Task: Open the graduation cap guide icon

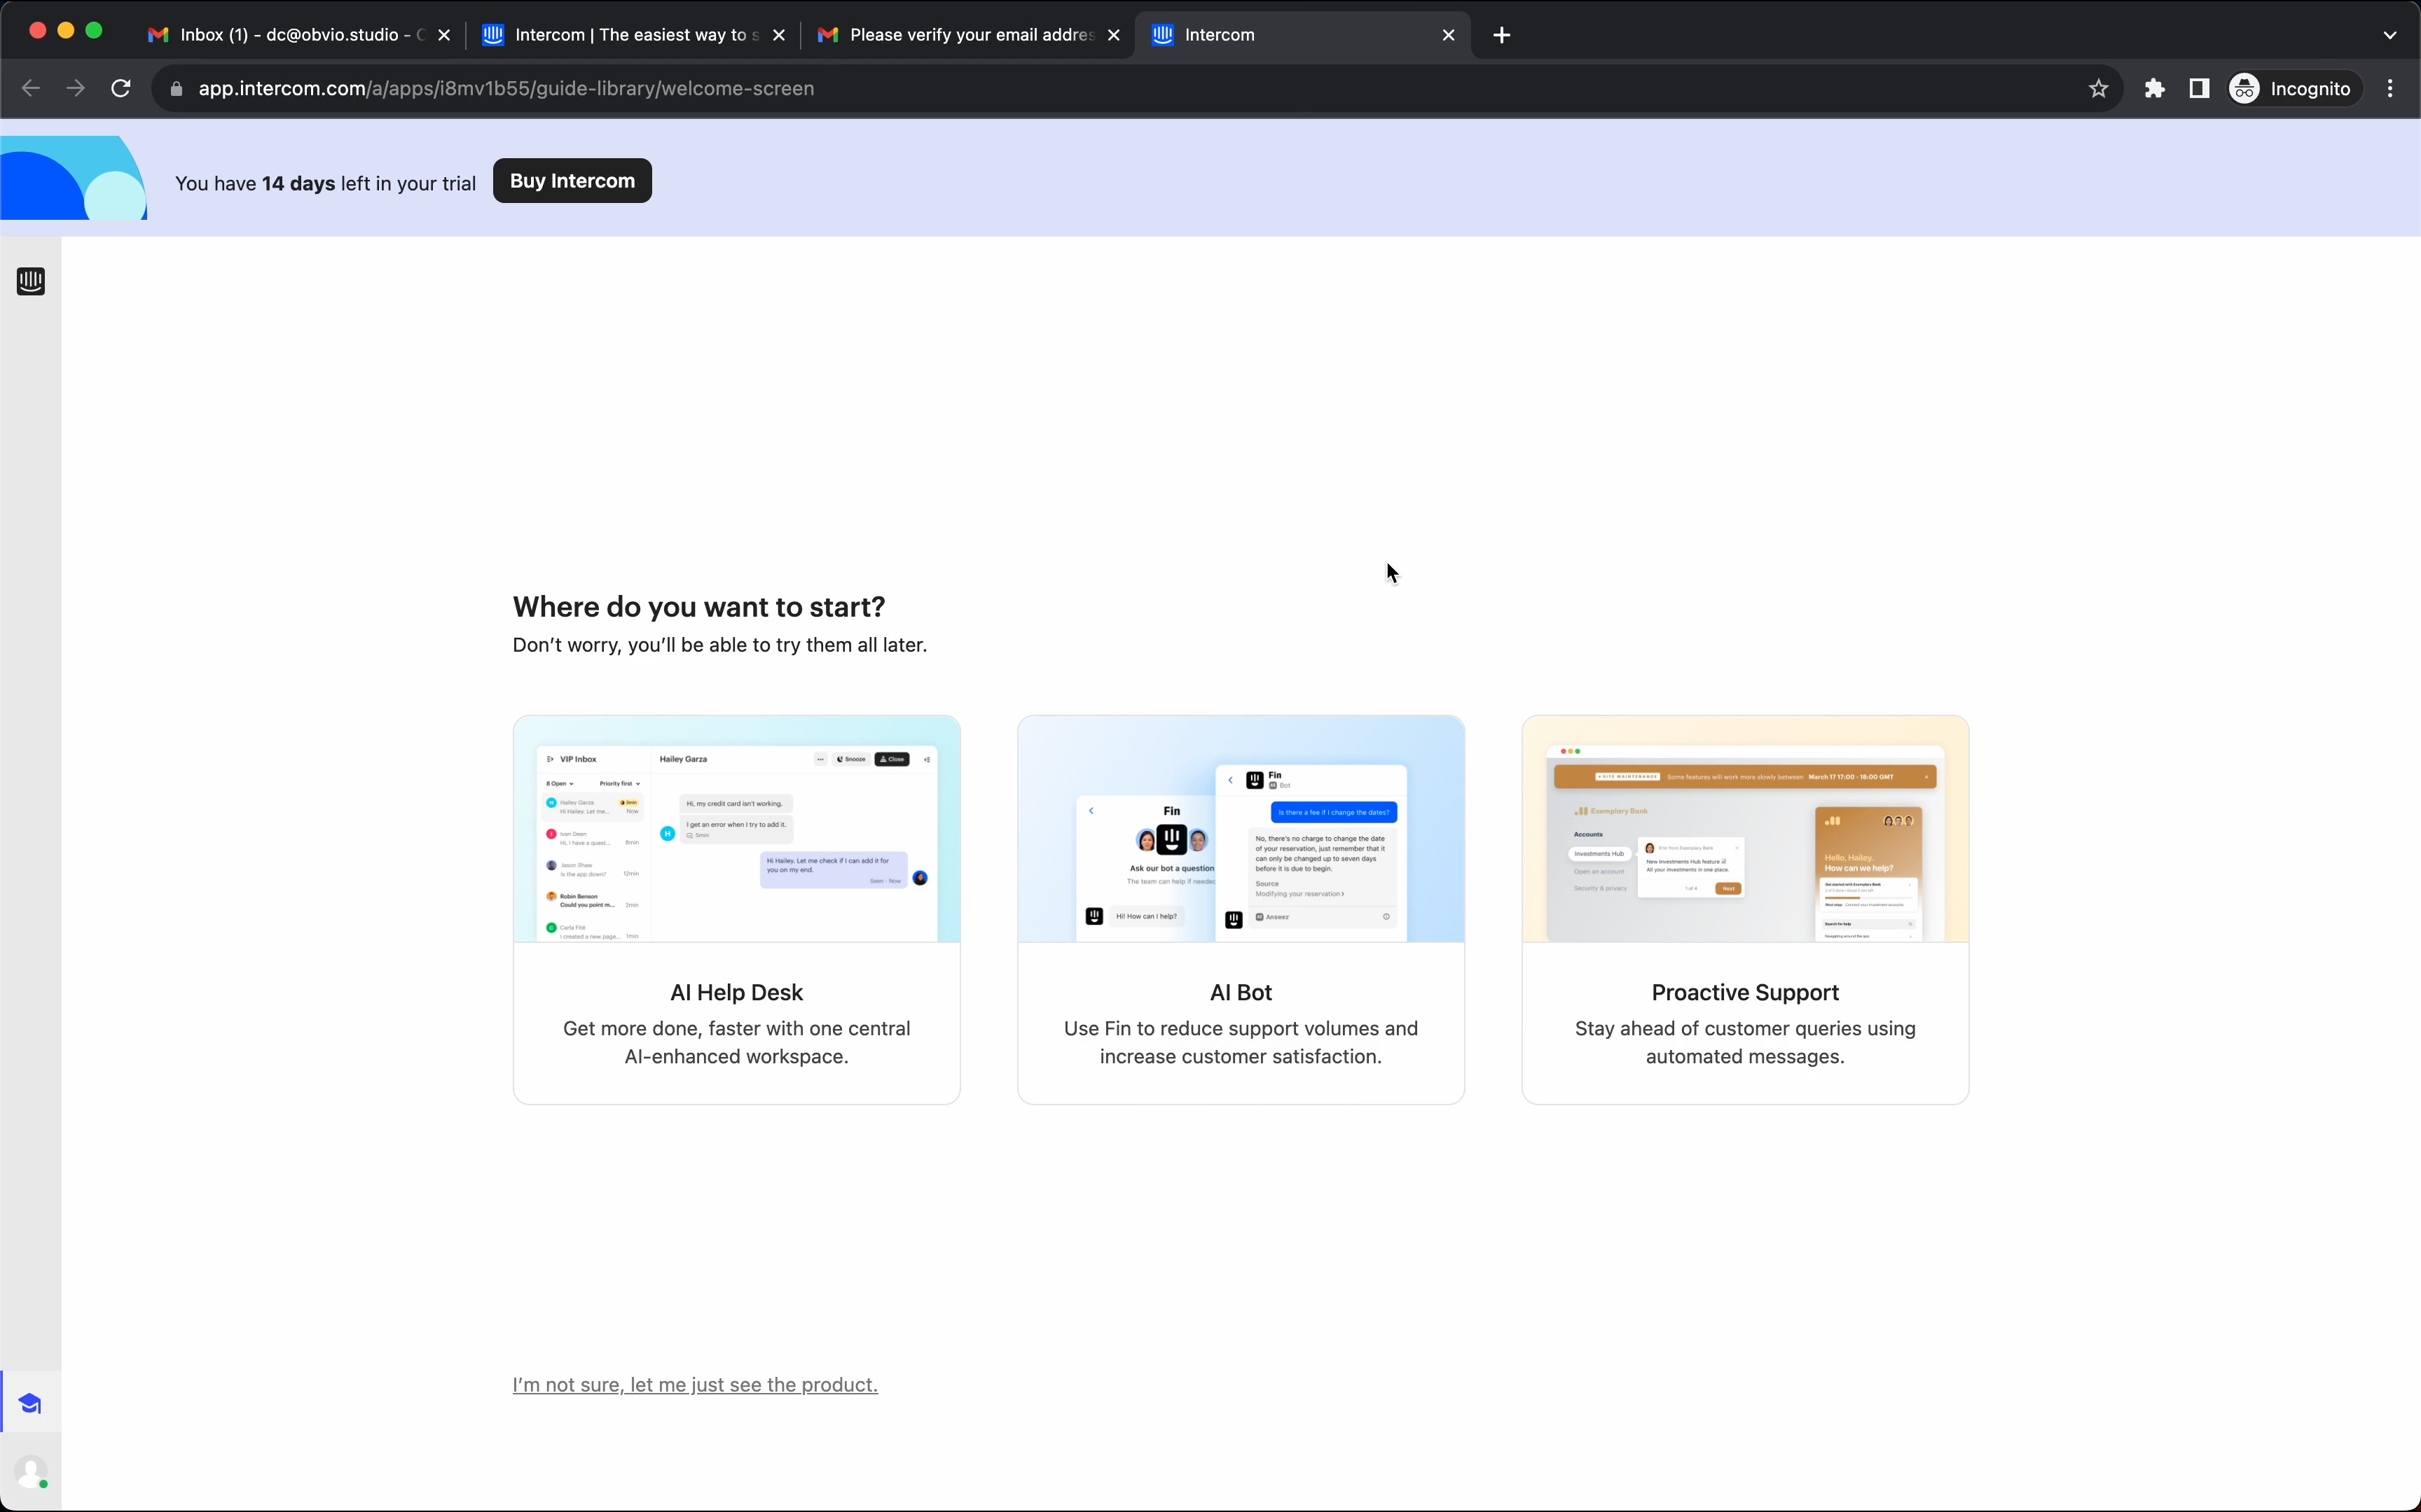Action: point(30,1404)
